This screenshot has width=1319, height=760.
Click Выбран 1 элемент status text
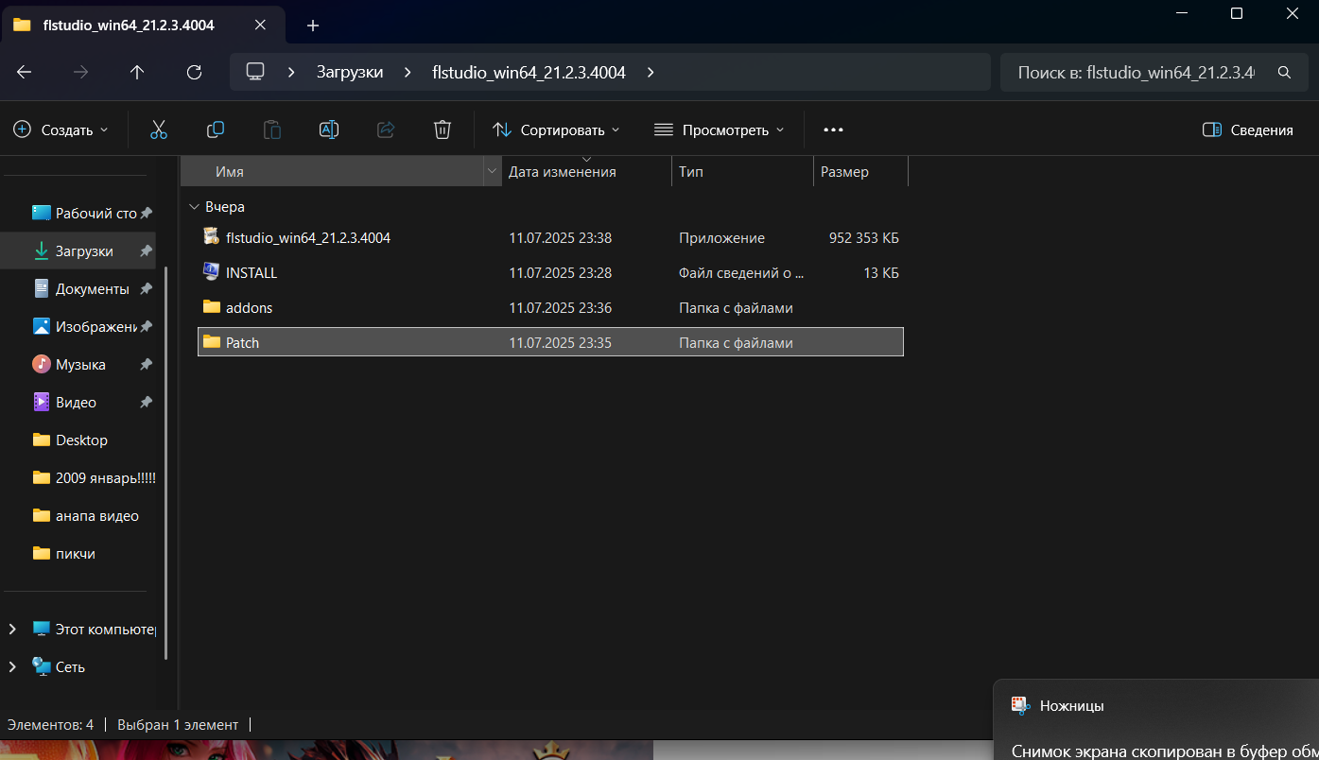178,725
